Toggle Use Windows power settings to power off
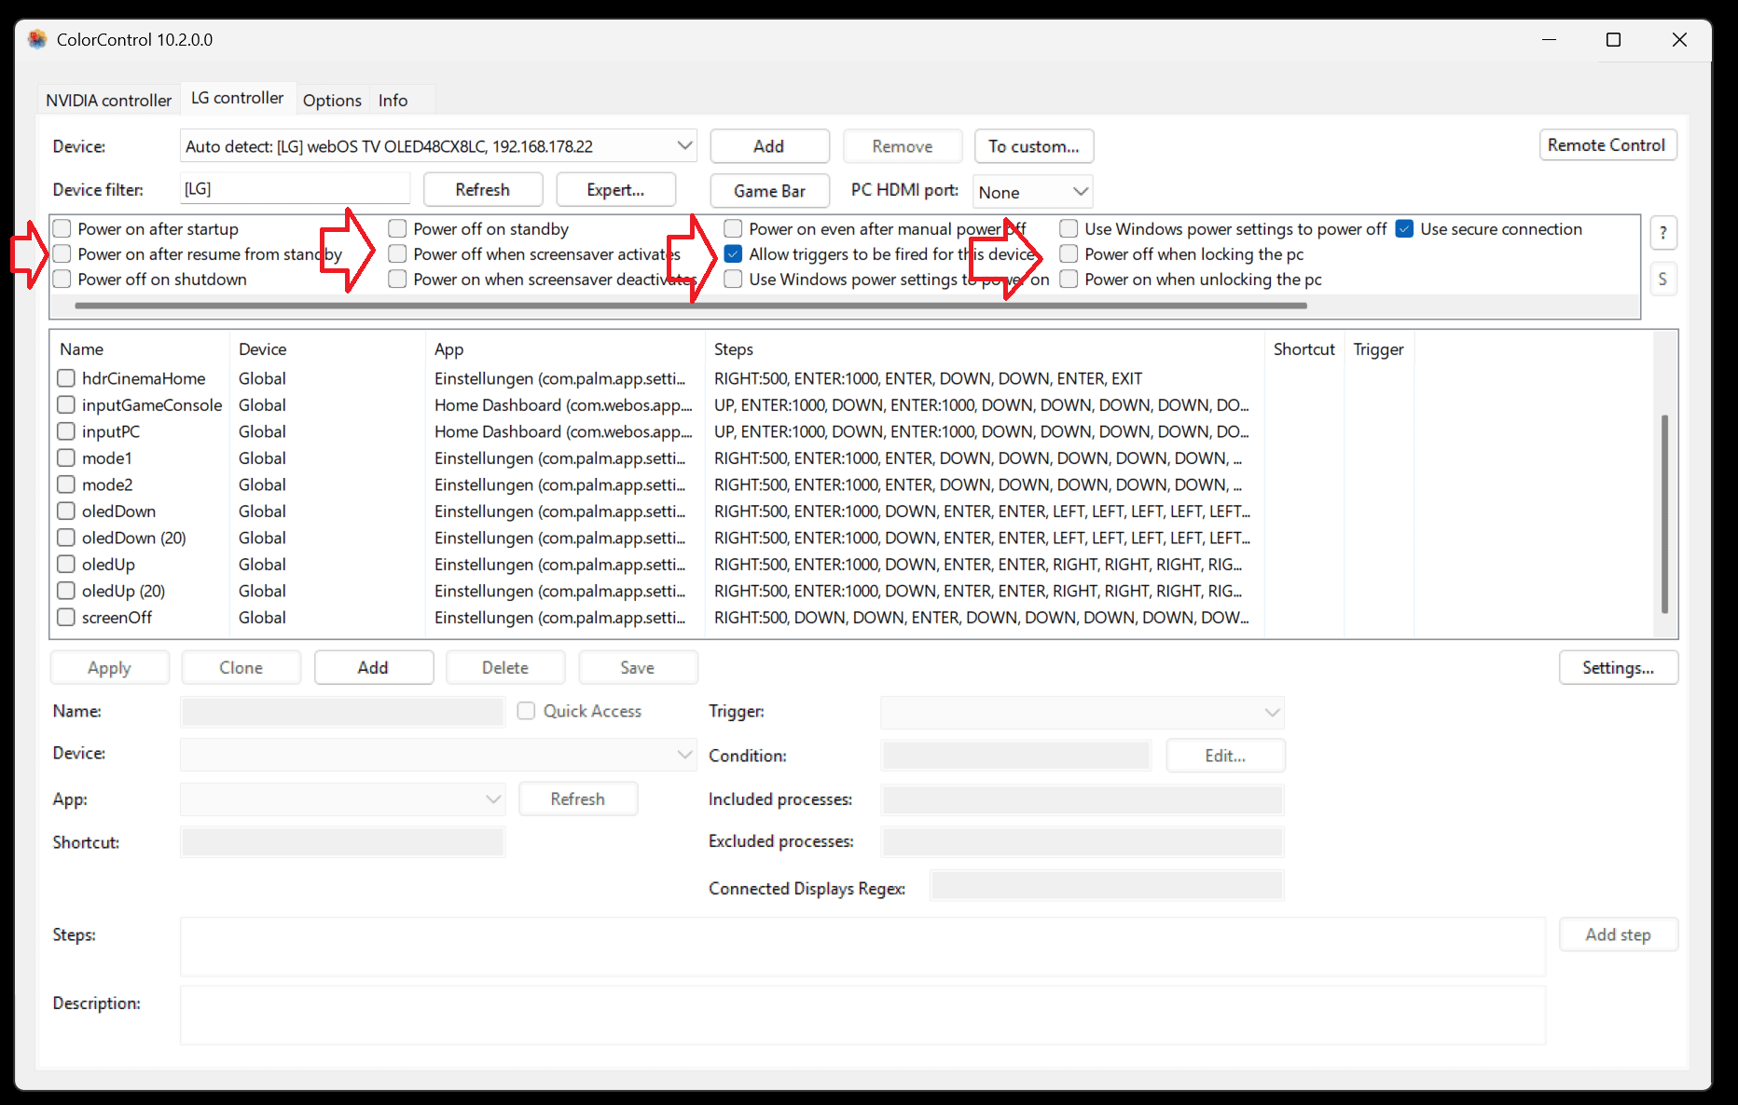Viewport: 1738px width, 1105px height. pyautogui.click(x=1069, y=228)
